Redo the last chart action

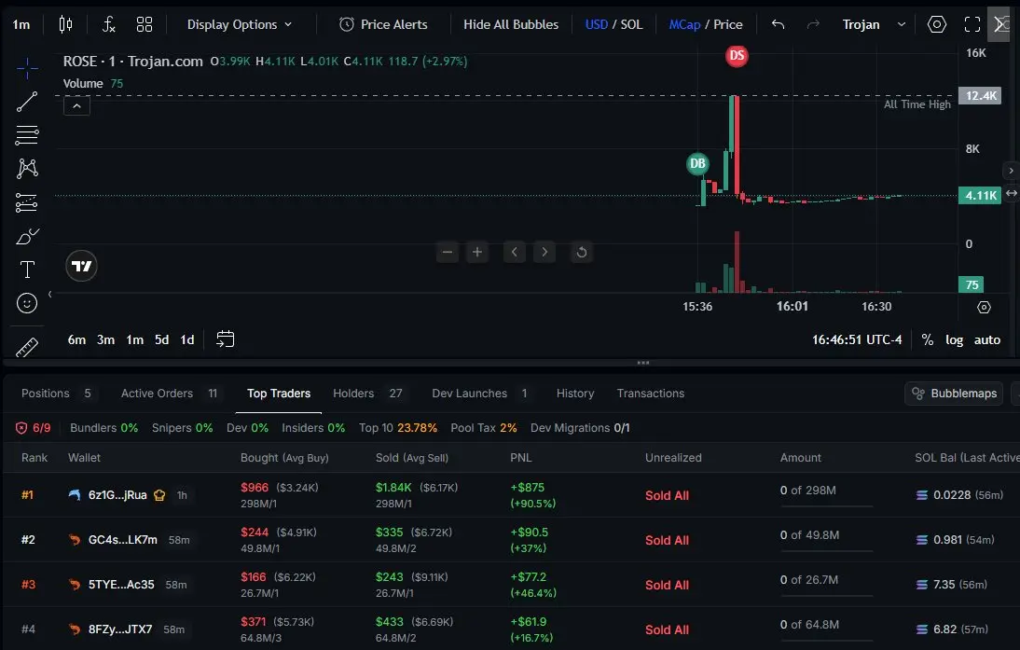click(813, 25)
